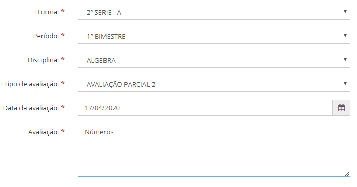Click the word Números in the text area
Viewport: 357px width, 187px height.
(x=99, y=132)
